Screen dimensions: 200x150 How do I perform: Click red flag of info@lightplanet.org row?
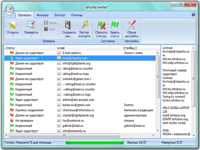pyautogui.click(x=12, y=63)
